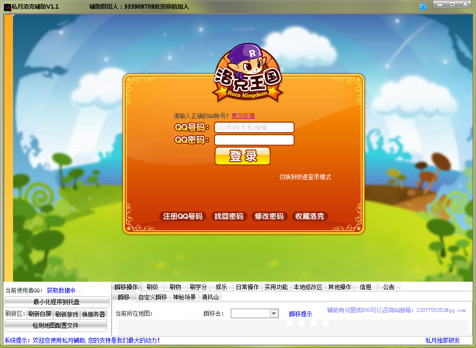
Task: Select the 清风山 sub-tab
Action: point(210,298)
